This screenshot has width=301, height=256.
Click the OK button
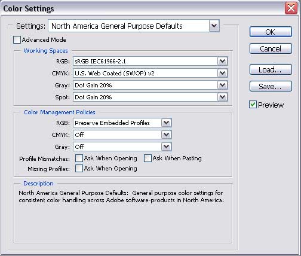click(x=271, y=32)
